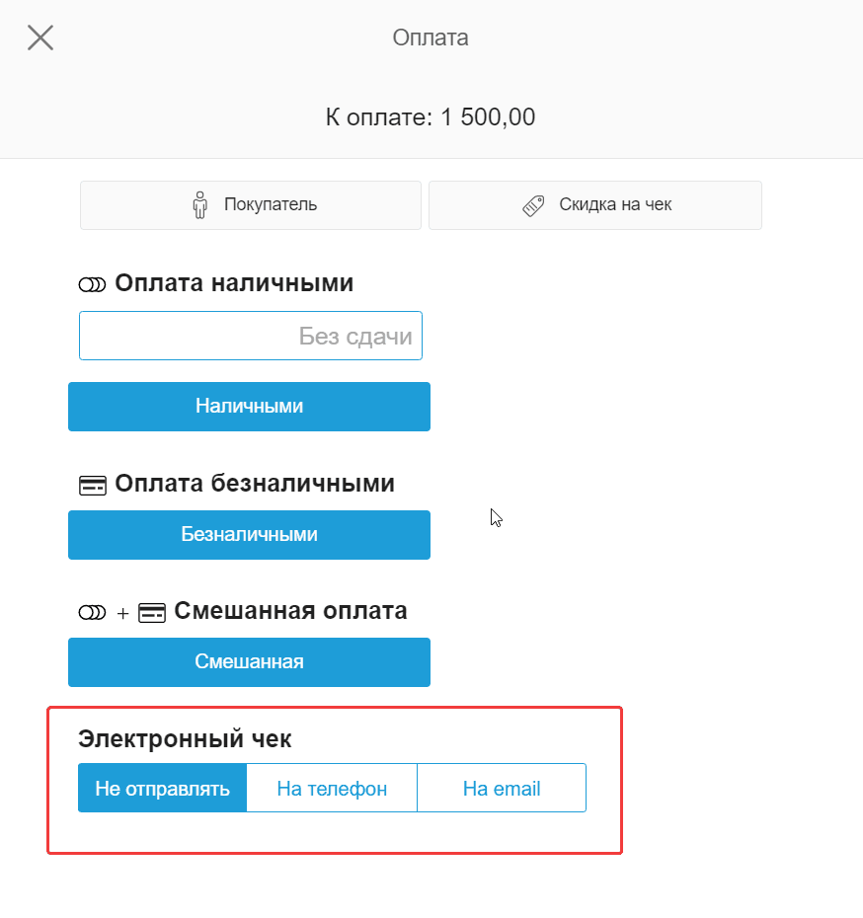
Task: Click the plus sign between the mixed payment icons
Action: coord(121,612)
